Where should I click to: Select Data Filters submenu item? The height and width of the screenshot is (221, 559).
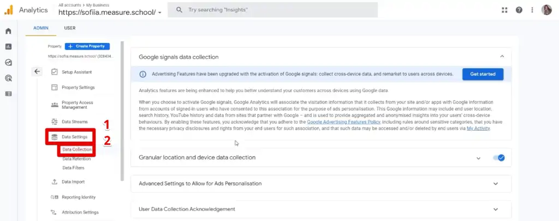[73, 168]
